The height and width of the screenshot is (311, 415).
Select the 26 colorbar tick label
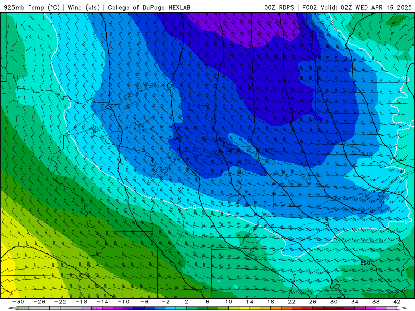pyautogui.click(x=313, y=302)
